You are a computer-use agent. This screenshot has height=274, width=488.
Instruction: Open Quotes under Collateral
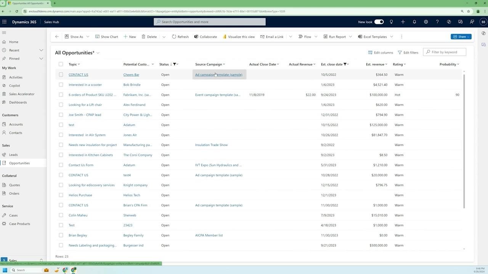pos(14,185)
